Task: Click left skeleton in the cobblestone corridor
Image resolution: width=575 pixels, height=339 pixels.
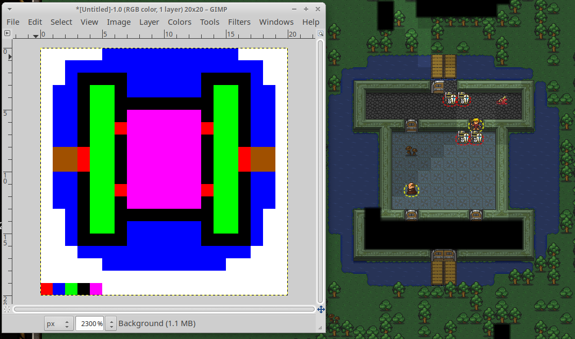Action: point(450,98)
